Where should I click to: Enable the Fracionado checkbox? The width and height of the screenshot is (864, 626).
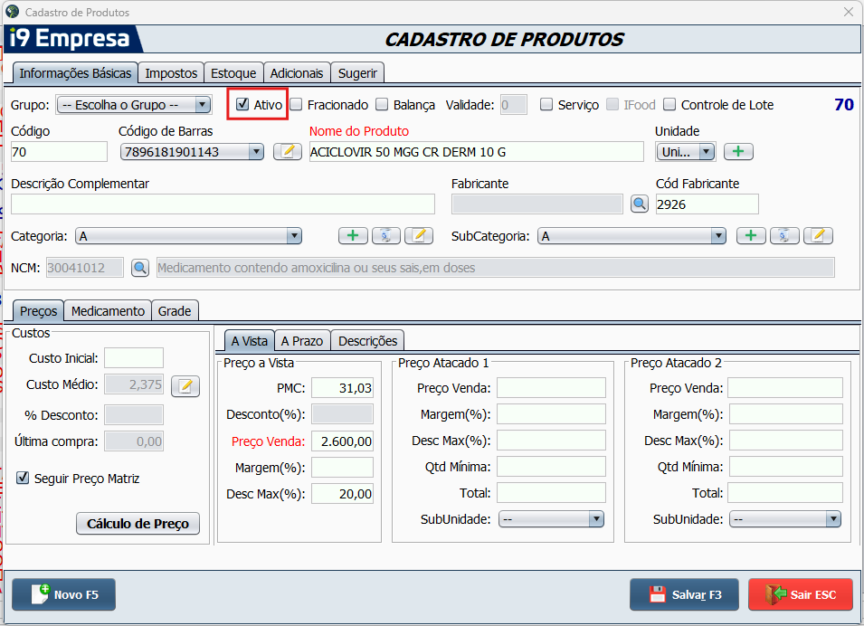tap(296, 105)
